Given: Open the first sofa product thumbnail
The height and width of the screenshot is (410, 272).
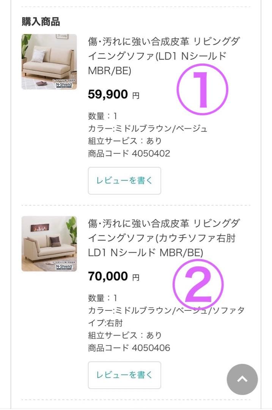Looking at the screenshot, I should coord(49,61).
